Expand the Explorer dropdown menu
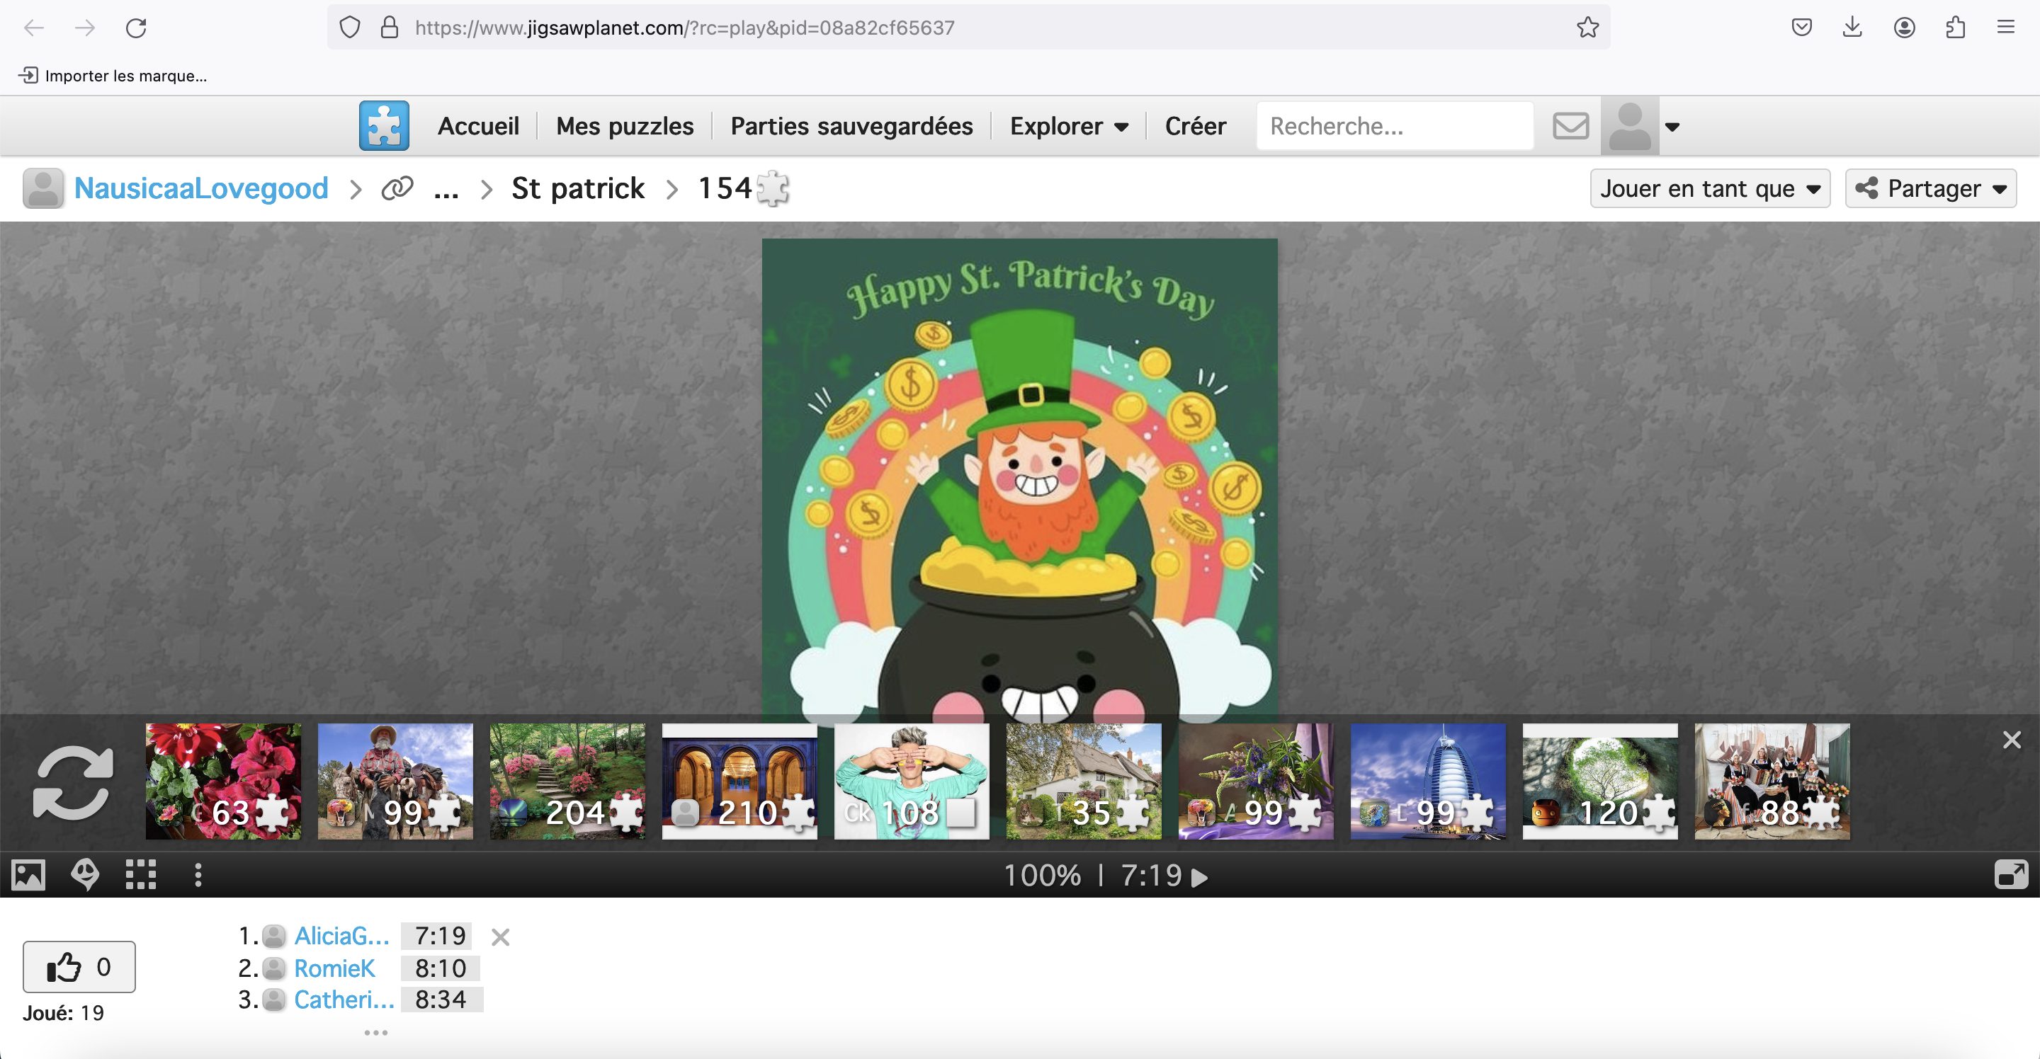 tap(1068, 126)
